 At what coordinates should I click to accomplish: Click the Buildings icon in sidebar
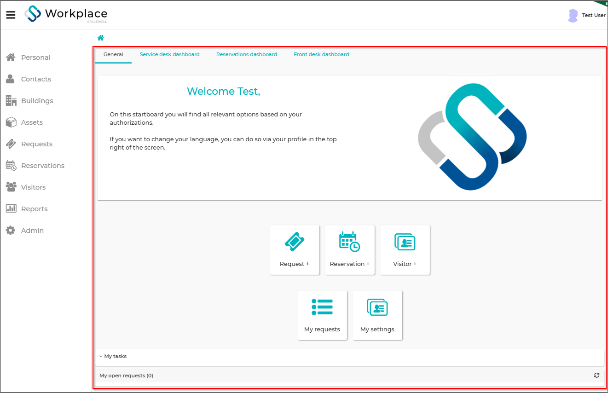point(11,101)
